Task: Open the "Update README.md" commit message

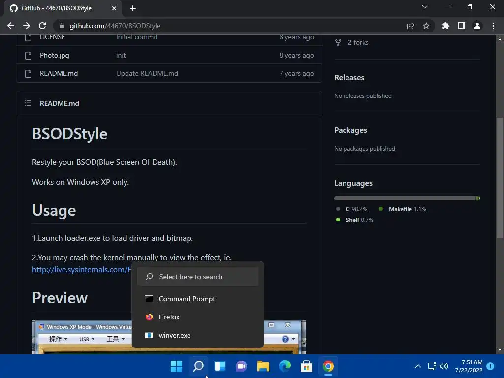Action: 147,74
